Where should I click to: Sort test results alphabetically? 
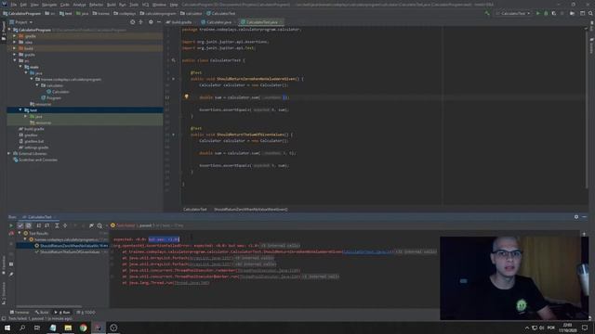[x=39, y=225]
